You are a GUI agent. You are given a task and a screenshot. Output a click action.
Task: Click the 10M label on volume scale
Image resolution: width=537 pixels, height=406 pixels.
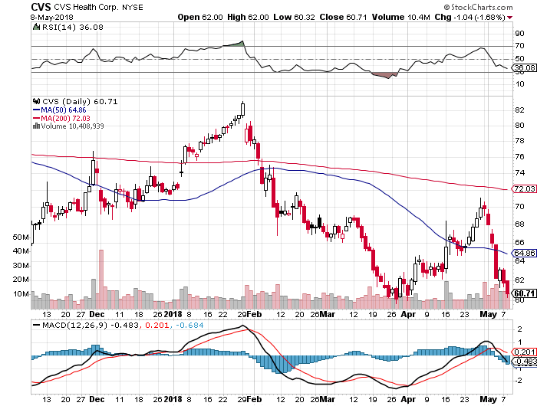(x=21, y=294)
